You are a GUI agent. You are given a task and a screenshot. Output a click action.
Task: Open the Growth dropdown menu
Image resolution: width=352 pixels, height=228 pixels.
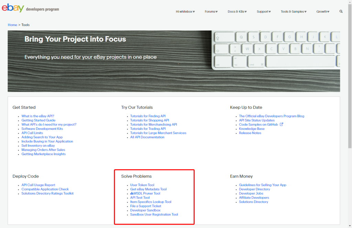322,12
